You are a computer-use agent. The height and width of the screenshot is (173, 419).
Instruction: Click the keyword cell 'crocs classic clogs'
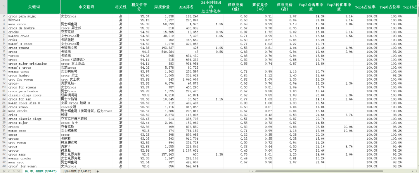pyautogui.click(x=34, y=119)
